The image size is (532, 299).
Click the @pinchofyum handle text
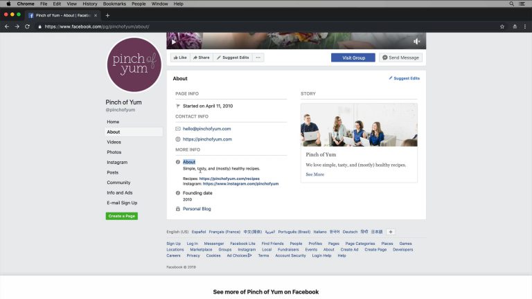(121, 110)
